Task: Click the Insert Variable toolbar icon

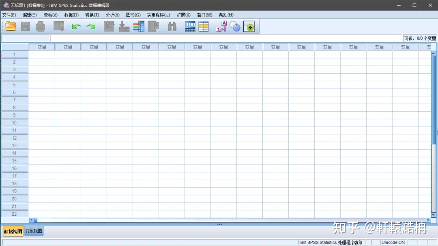Action: pyautogui.click(x=203, y=26)
